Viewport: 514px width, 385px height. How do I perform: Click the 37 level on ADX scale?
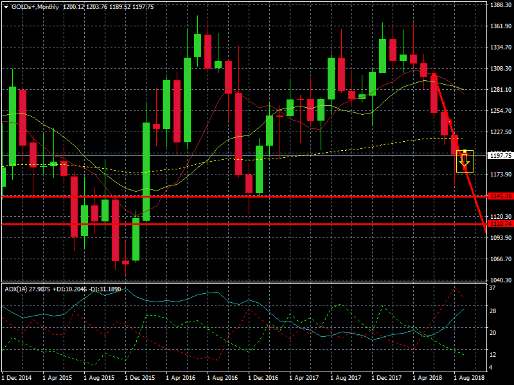click(x=492, y=289)
